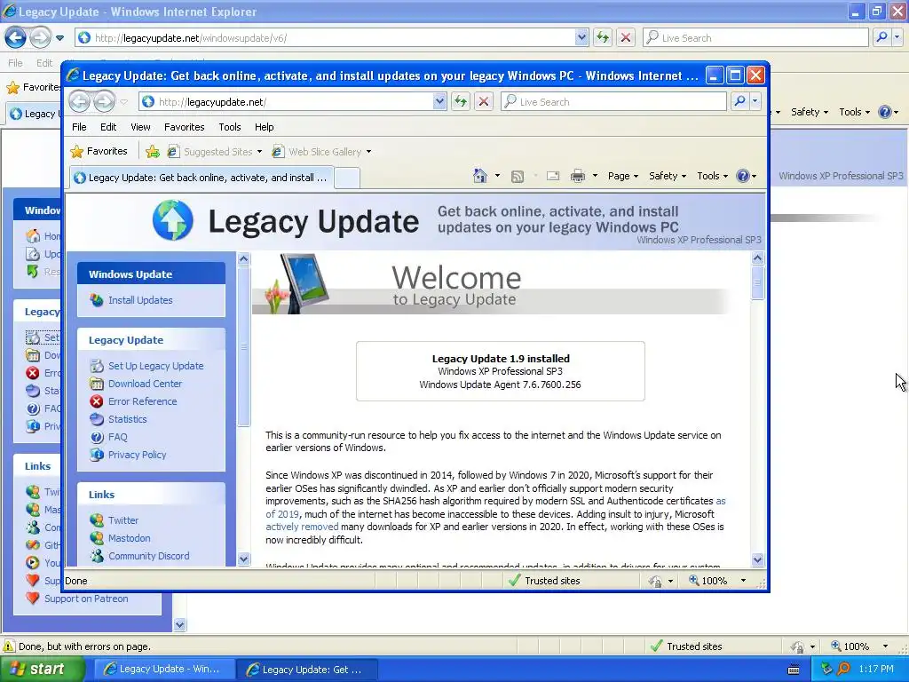Click the Read Mail envelope icon

pos(553,176)
